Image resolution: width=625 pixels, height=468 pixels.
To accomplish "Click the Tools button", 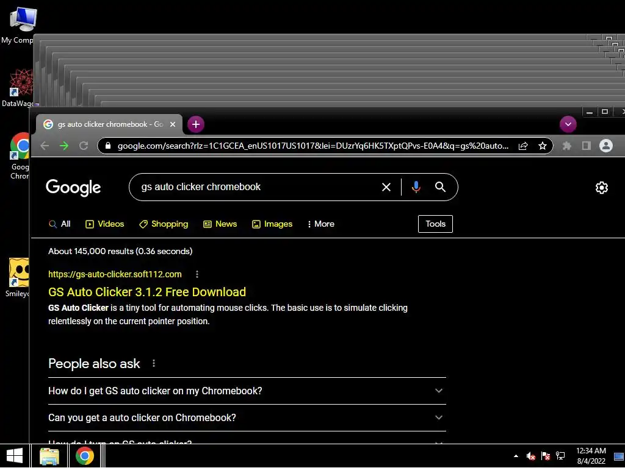I will pos(435,224).
